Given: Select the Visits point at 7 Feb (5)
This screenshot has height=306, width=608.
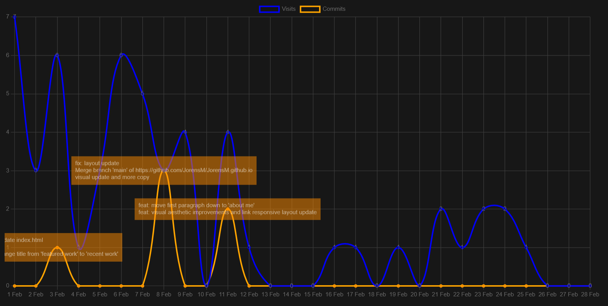Looking at the screenshot, I should coord(142,94).
